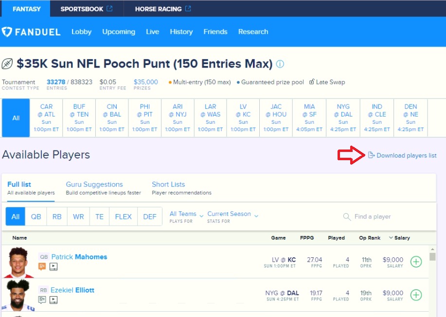Click the Salary sort arrow

point(391,238)
